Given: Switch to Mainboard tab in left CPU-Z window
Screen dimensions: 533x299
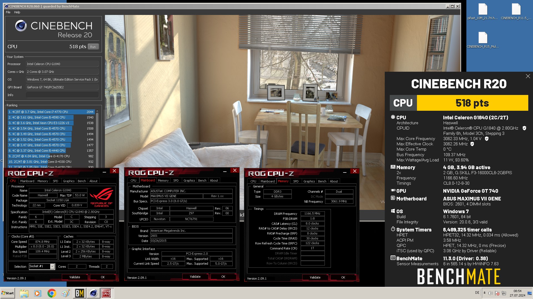Looking at the screenshot, I should [27, 181].
